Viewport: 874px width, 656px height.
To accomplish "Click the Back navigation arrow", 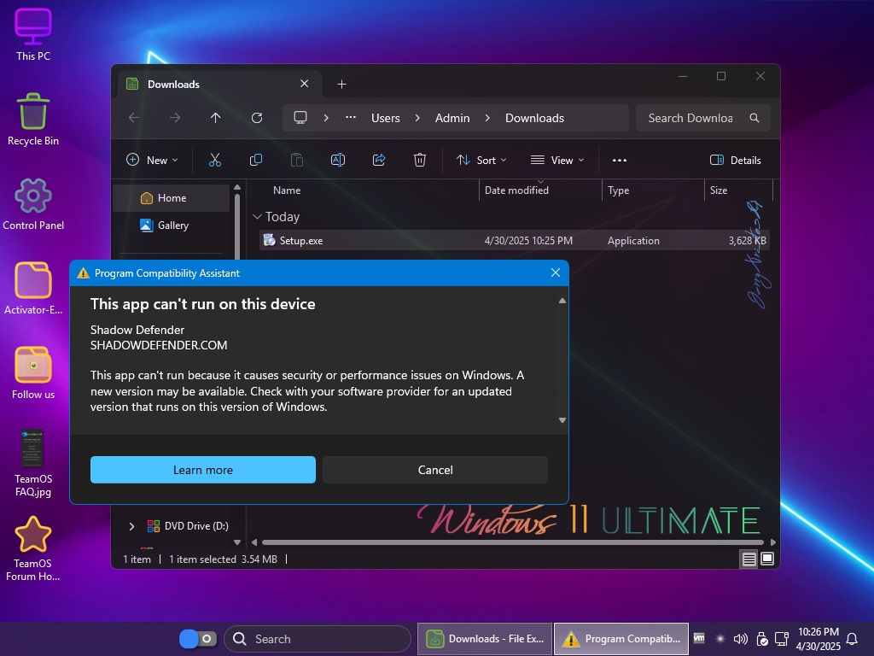I will (134, 118).
